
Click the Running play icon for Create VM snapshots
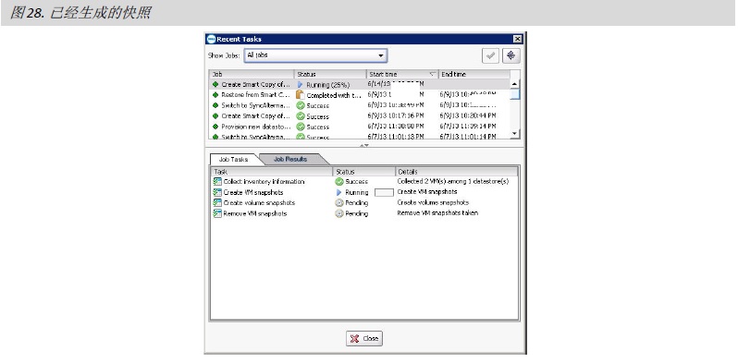(338, 192)
